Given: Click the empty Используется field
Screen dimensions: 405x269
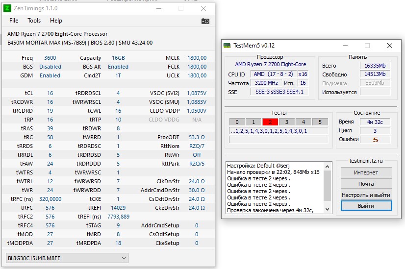Looking at the screenshot, I should [375, 92].
